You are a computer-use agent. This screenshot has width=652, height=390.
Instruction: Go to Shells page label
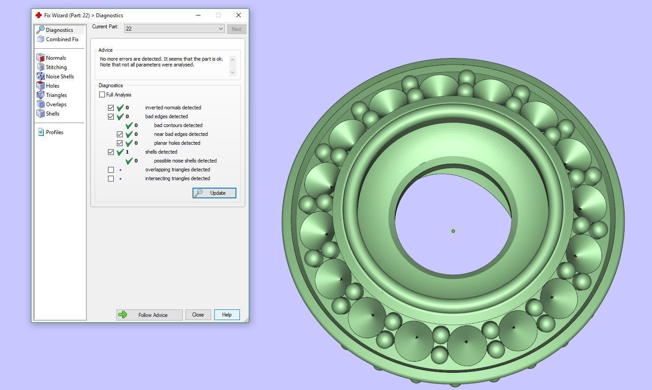click(53, 114)
